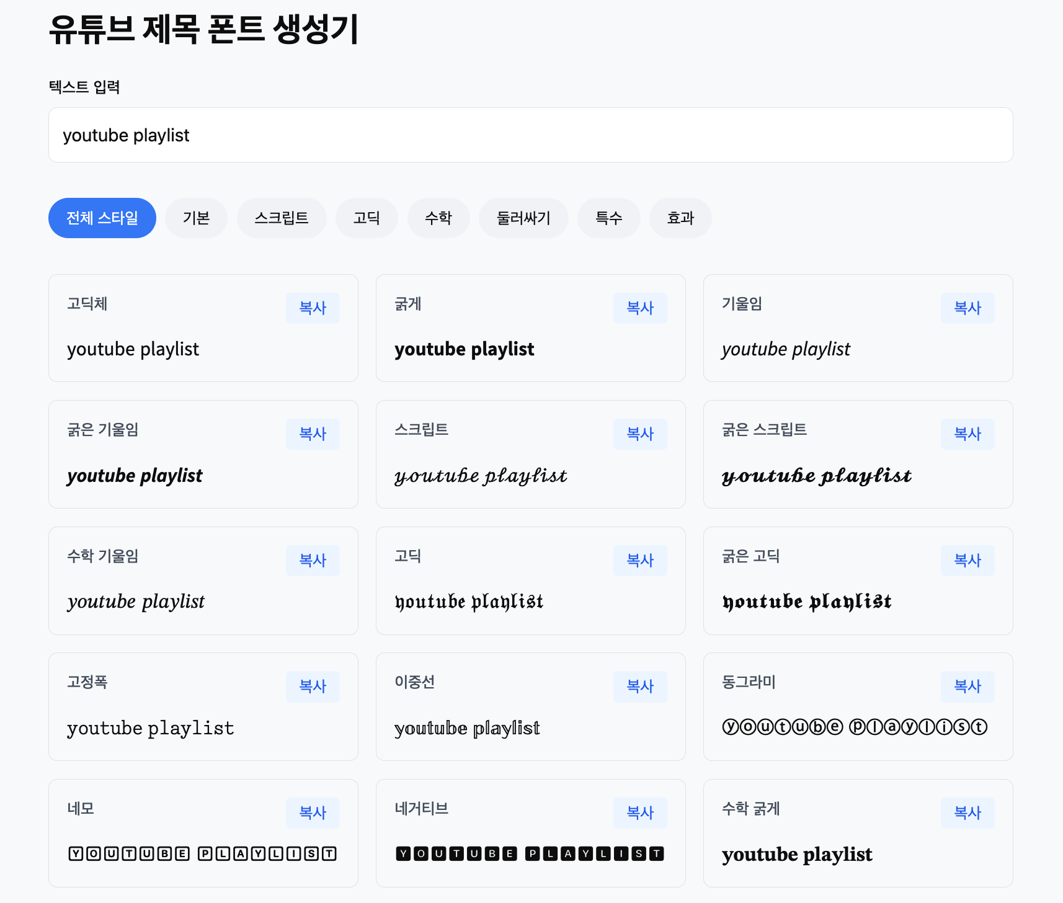Click the text input field containing youtube playlist
1063x903 pixels.
pyautogui.click(x=530, y=135)
